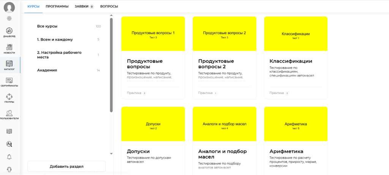Click the category list scrollbar thumb
Viewport: 389px width, 175px height.
111,64
